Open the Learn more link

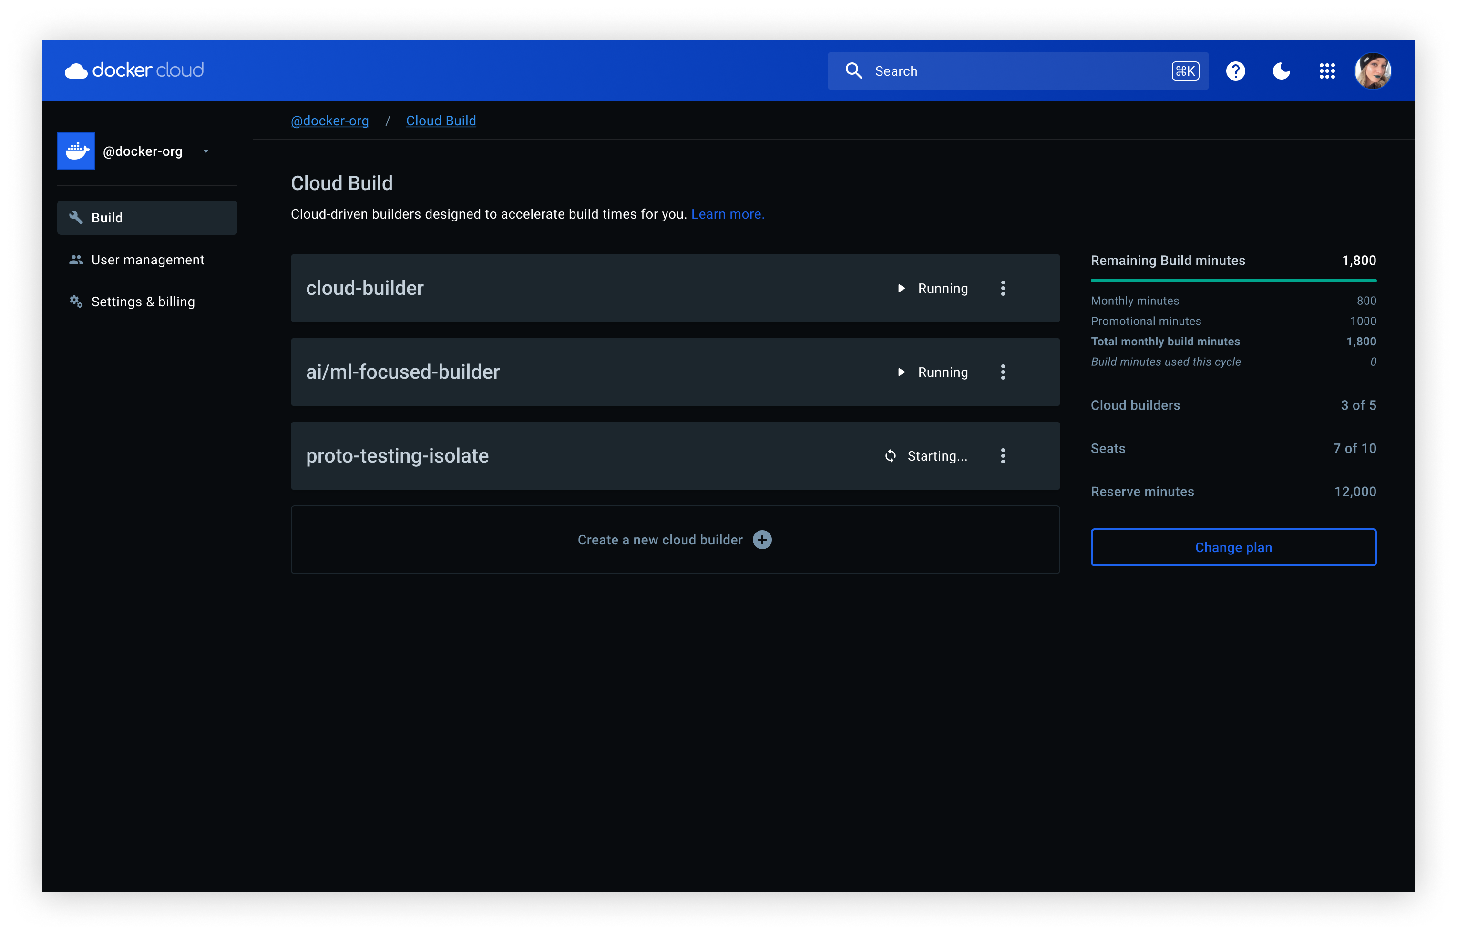728,214
